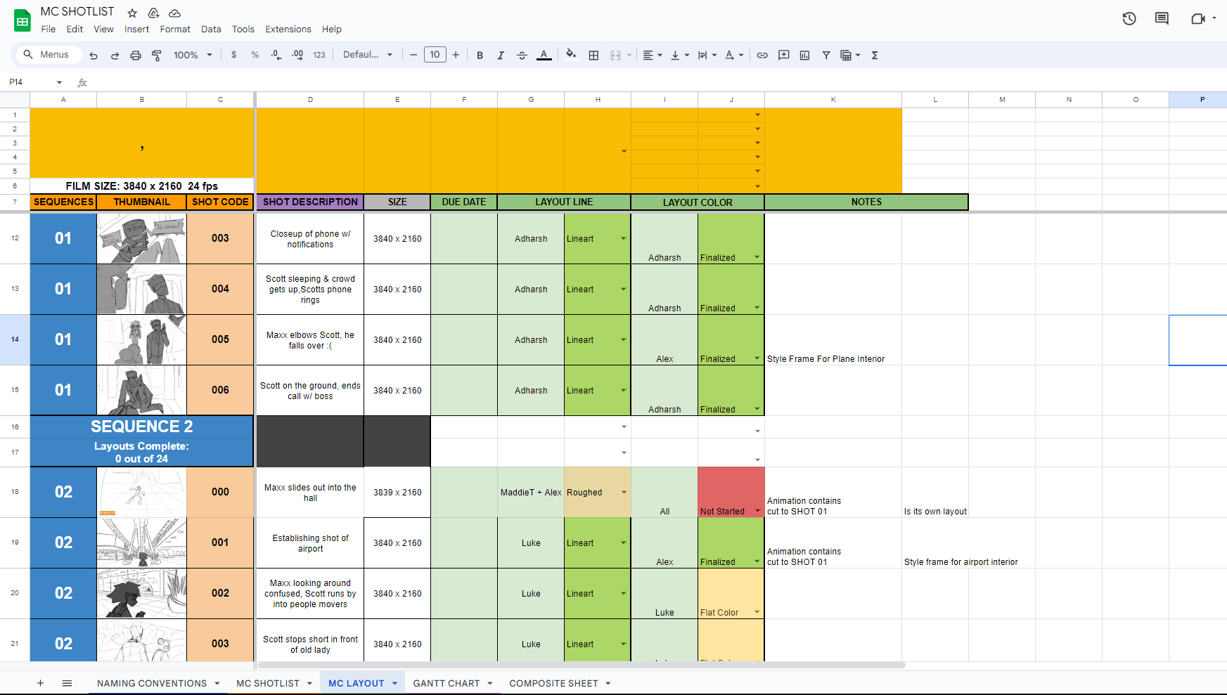Open the File menu
This screenshot has width=1227, height=695.
[x=49, y=29]
